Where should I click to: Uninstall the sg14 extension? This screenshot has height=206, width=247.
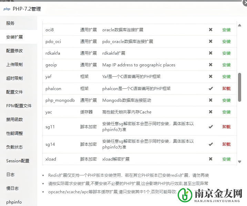(226, 144)
